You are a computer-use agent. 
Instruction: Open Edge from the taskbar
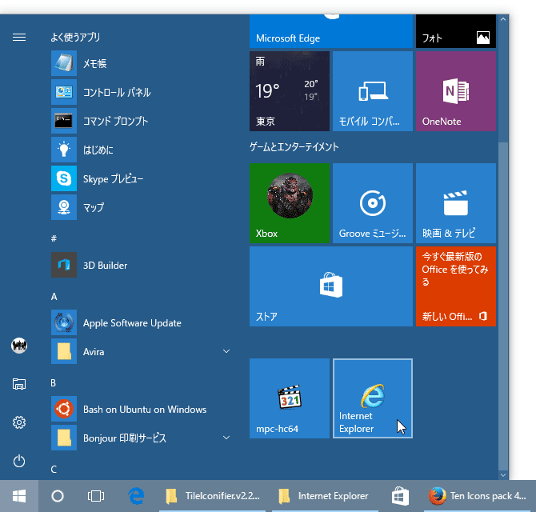click(136, 496)
